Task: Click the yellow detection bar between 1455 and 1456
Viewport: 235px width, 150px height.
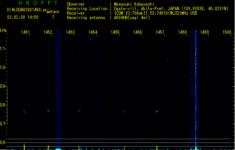Action: [124, 148]
